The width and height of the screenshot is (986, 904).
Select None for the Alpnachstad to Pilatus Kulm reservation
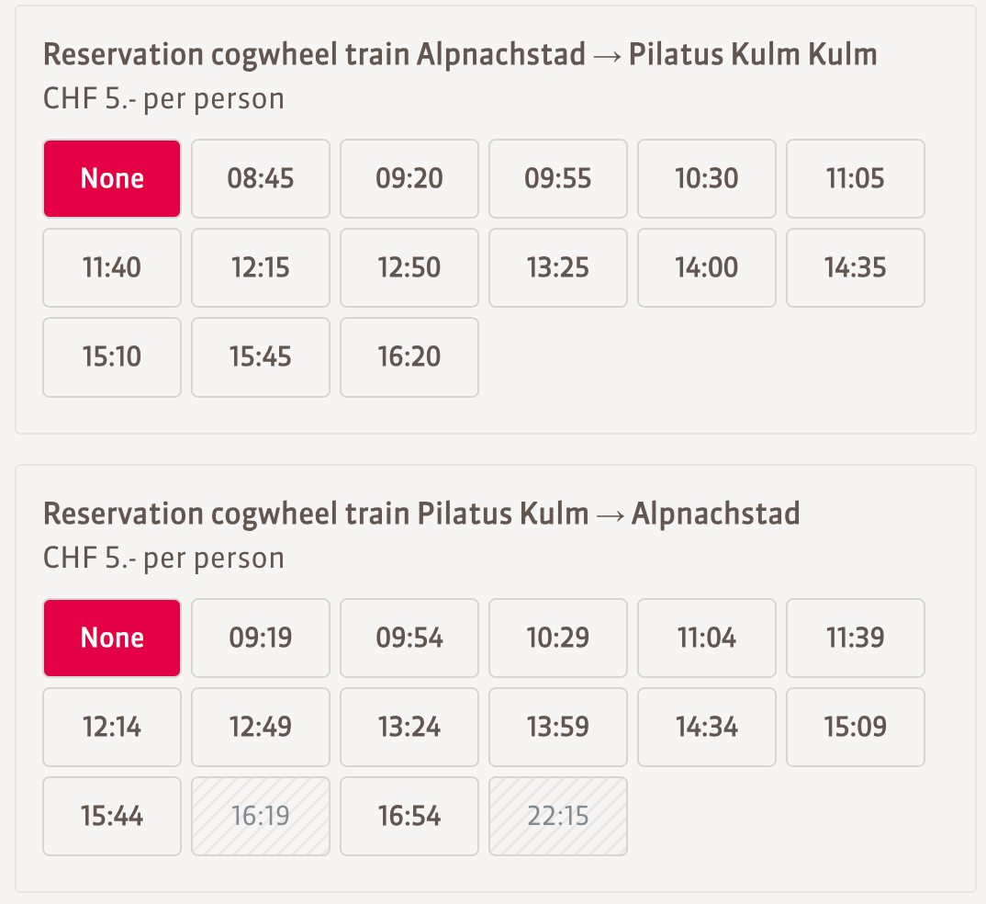[112, 178]
